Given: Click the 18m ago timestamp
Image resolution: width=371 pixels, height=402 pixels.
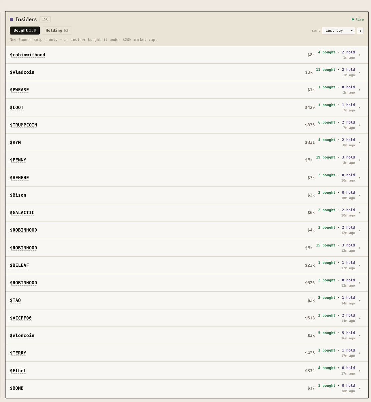Looking at the screenshot, I should click(348, 391).
